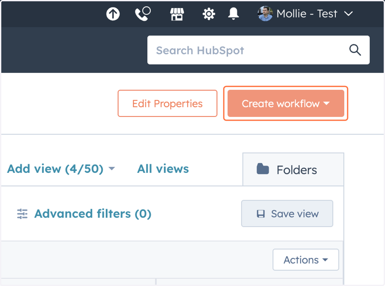385x286 pixels.
Task: Click the user avatar picture
Action: click(x=265, y=14)
